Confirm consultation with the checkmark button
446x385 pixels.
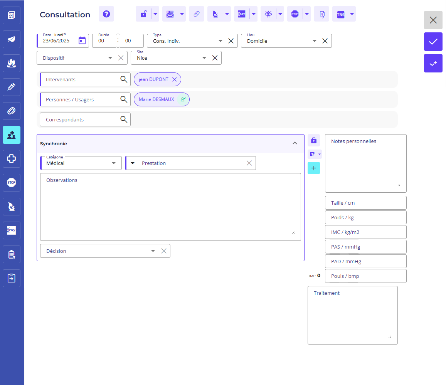point(433,42)
